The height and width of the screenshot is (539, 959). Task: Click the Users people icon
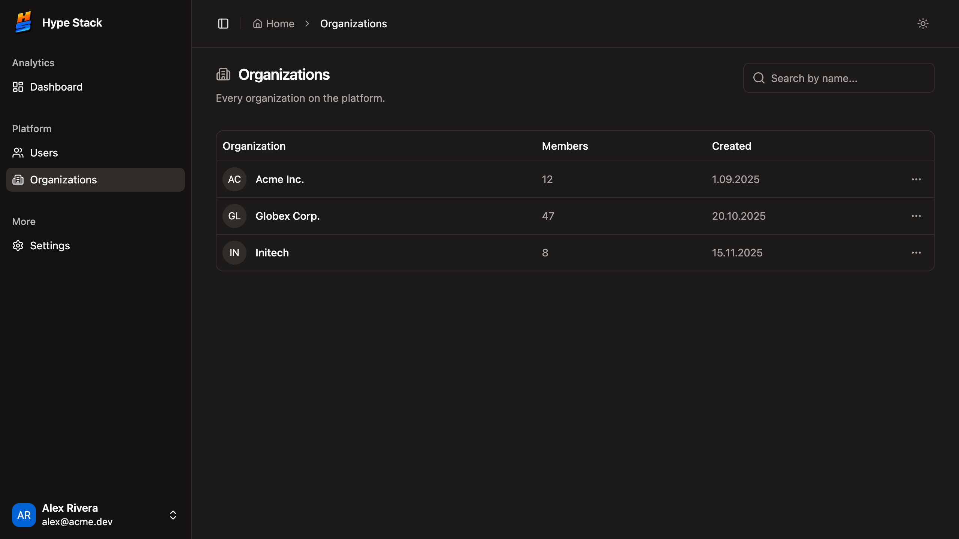pyautogui.click(x=18, y=153)
